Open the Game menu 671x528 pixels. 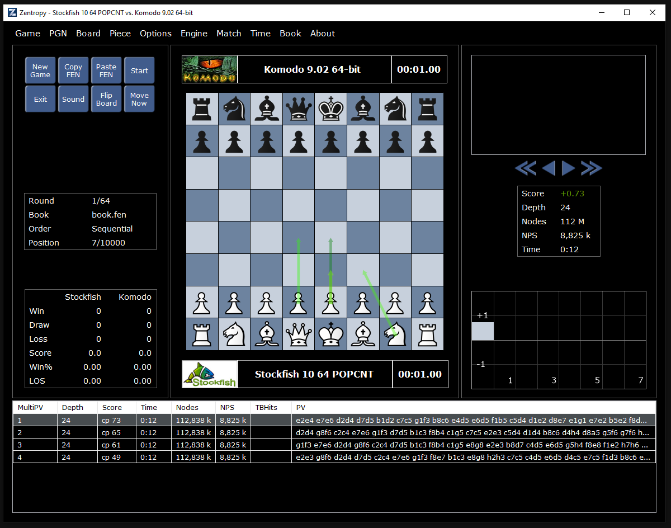[x=27, y=34]
